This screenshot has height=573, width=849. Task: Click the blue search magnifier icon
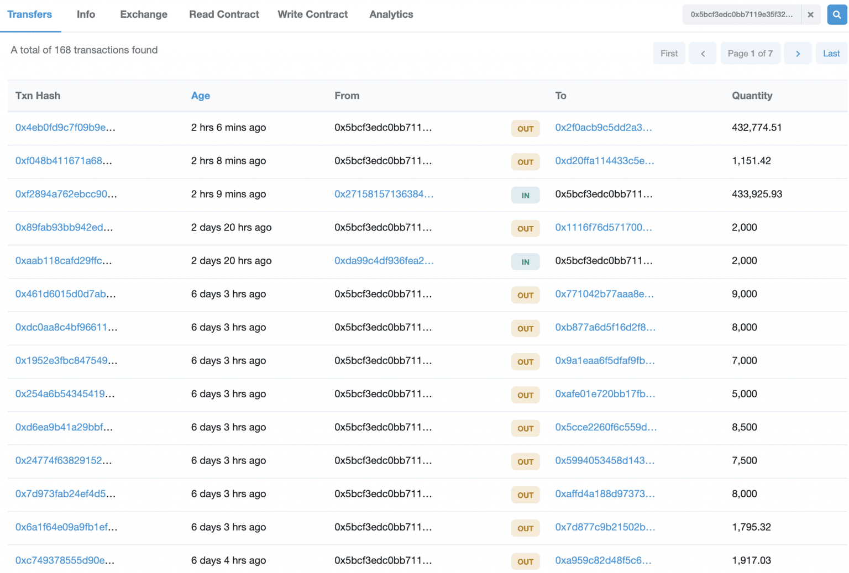tap(837, 15)
